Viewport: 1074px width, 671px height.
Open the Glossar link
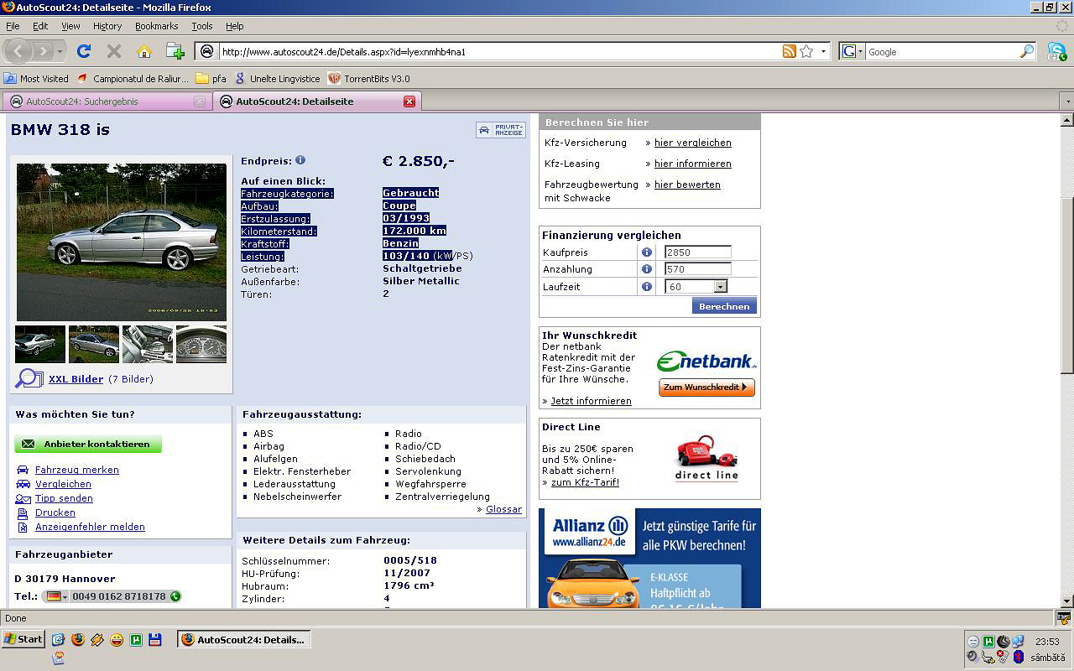(503, 509)
